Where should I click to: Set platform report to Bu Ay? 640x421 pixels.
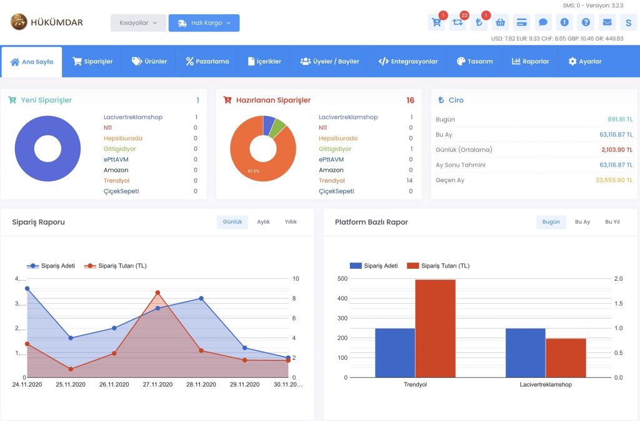pos(582,222)
